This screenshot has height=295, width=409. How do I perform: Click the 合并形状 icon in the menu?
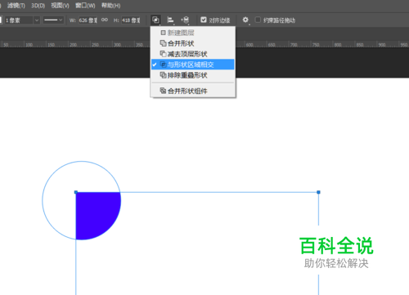pyautogui.click(x=163, y=43)
